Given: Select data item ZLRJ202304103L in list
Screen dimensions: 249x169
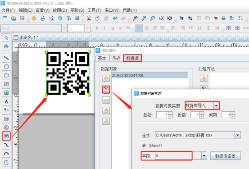Looking at the screenshot, I should click(x=149, y=75).
